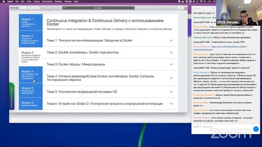Open the Edit menu
Image resolution: width=262 pixels, height=147 pixels.
[23, 2]
